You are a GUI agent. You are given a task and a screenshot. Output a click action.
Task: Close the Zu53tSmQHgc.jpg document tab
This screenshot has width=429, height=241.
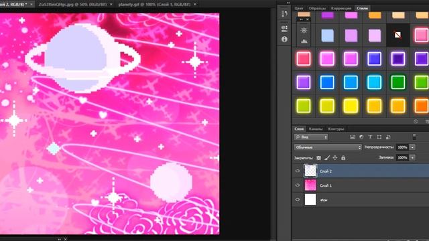111,5
